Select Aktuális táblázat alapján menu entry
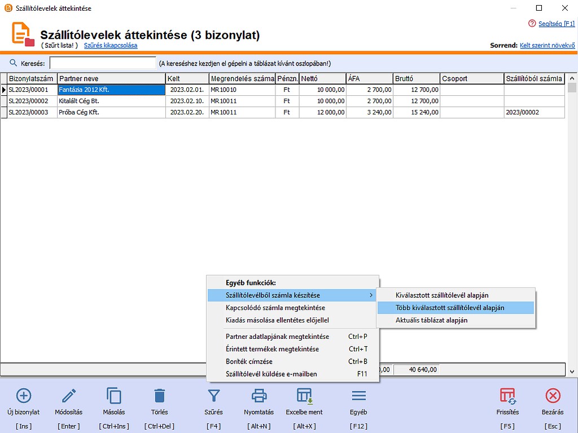Viewport: 578px width, 433px height. point(431,320)
